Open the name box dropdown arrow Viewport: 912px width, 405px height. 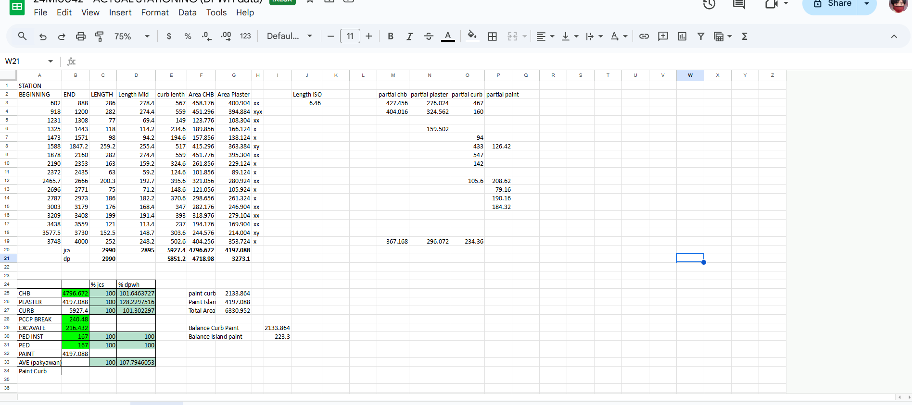[x=51, y=61]
